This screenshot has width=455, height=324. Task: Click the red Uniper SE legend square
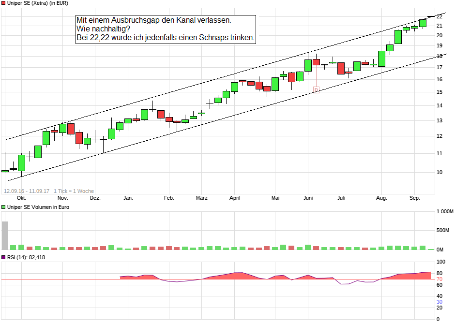click(3, 3)
